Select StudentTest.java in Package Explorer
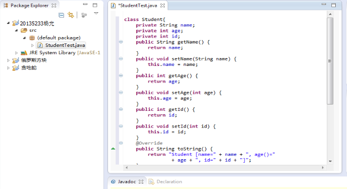This screenshot has height=189, width=347. pyautogui.click(x=65, y=45)
